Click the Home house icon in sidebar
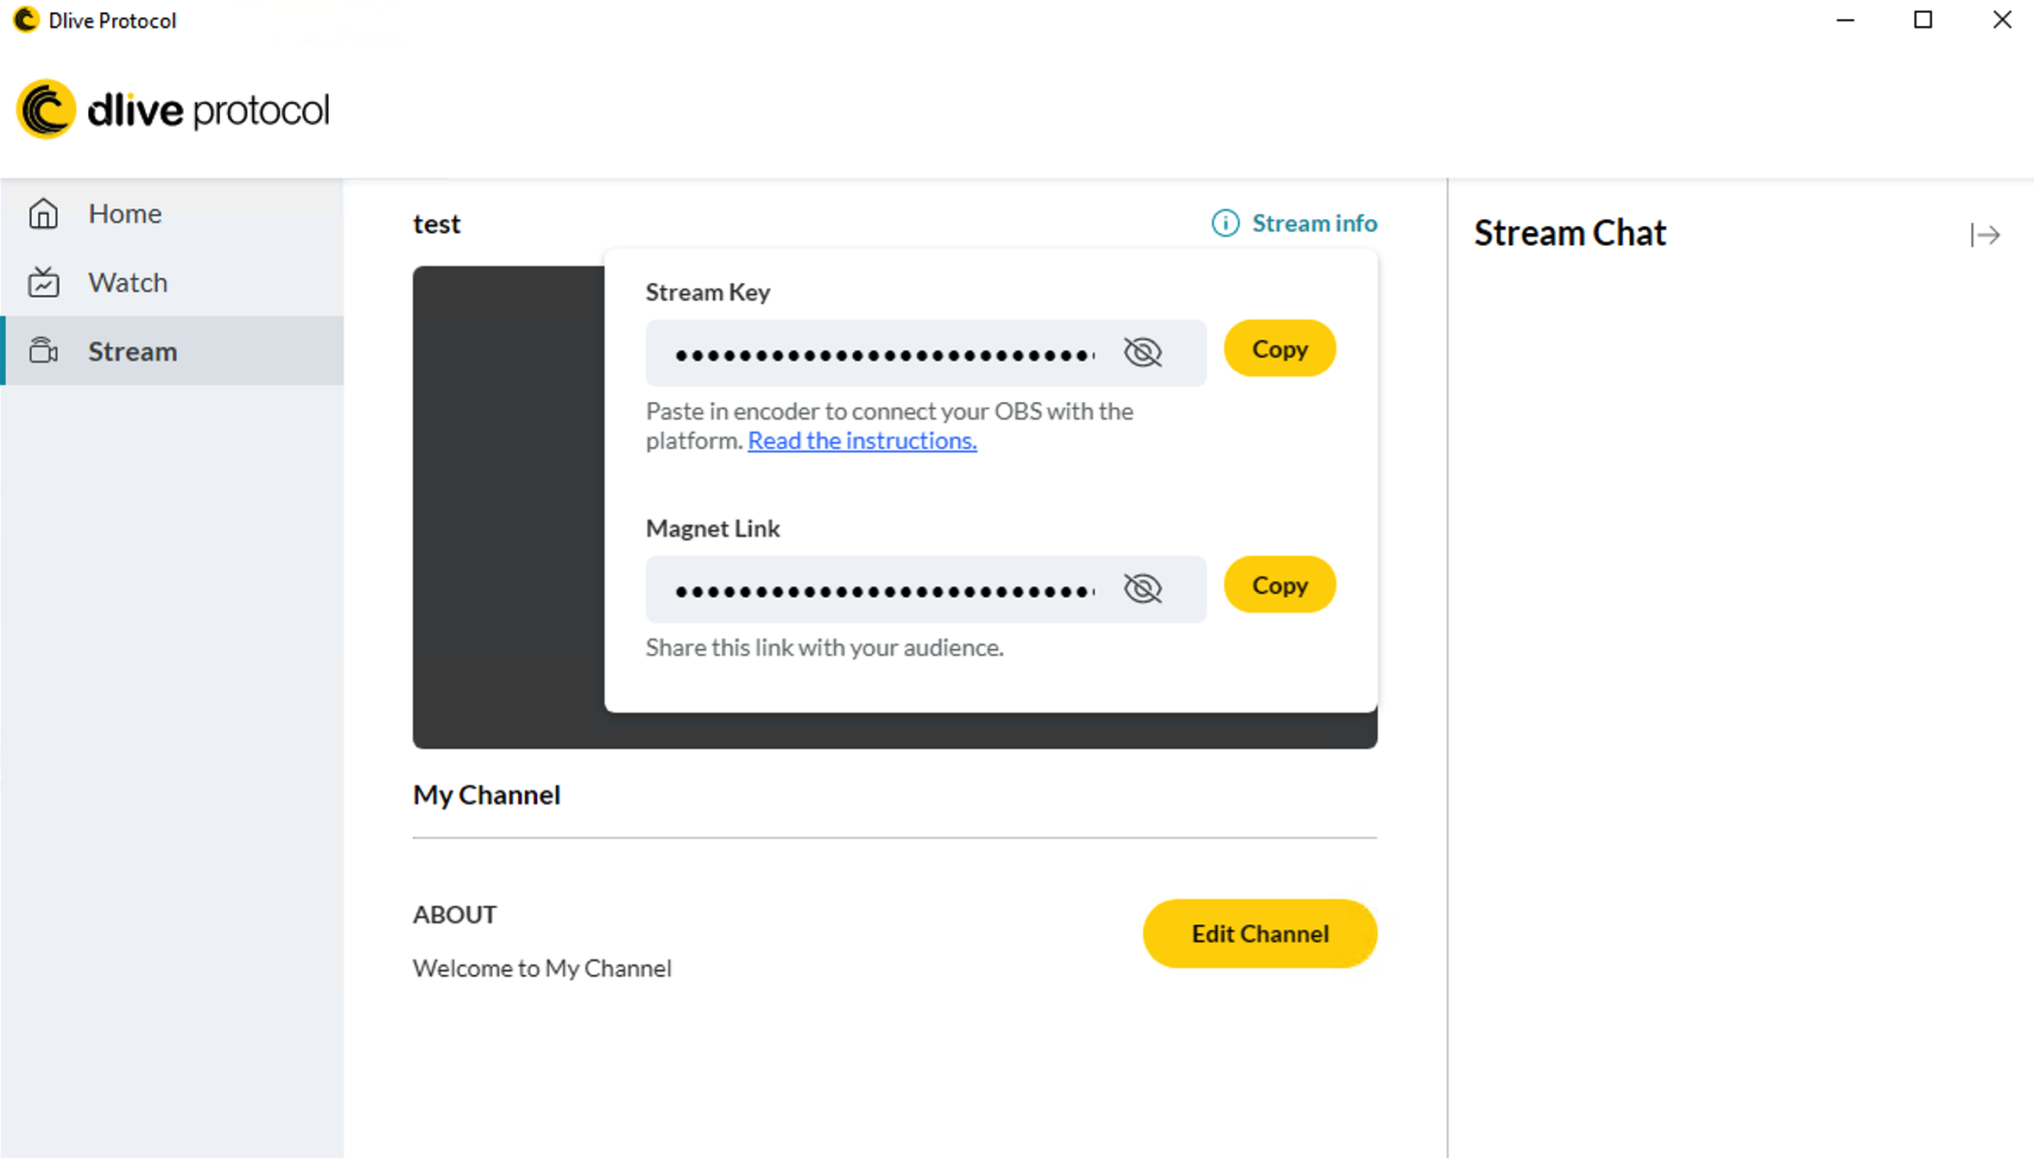2034x1158 pixels. (43, 213)
